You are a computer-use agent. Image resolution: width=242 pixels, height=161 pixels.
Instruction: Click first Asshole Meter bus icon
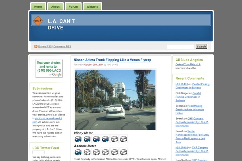point(78,152)
